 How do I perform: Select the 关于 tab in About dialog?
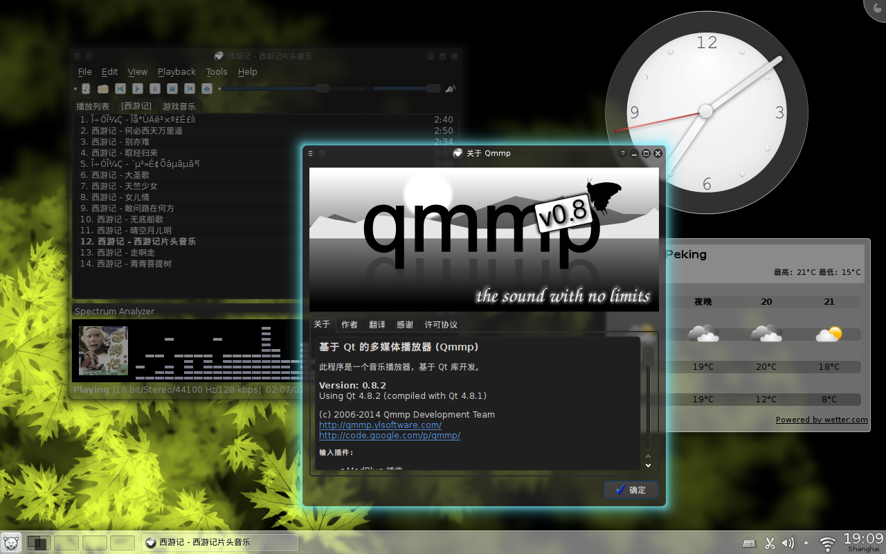pyautogui.click(x=322, y=324)
